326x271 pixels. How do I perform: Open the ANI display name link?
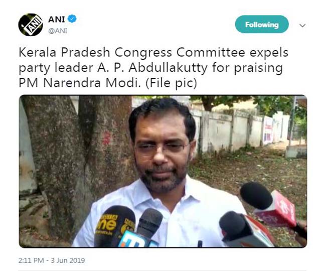56,20
